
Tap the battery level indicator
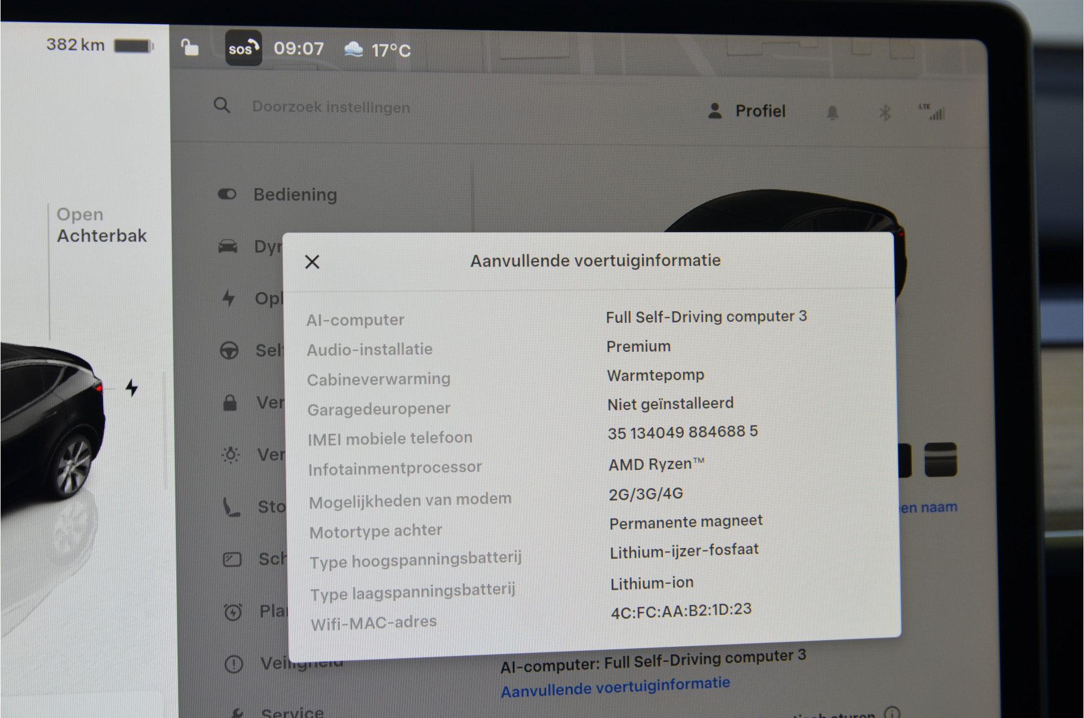coord(134,46)
